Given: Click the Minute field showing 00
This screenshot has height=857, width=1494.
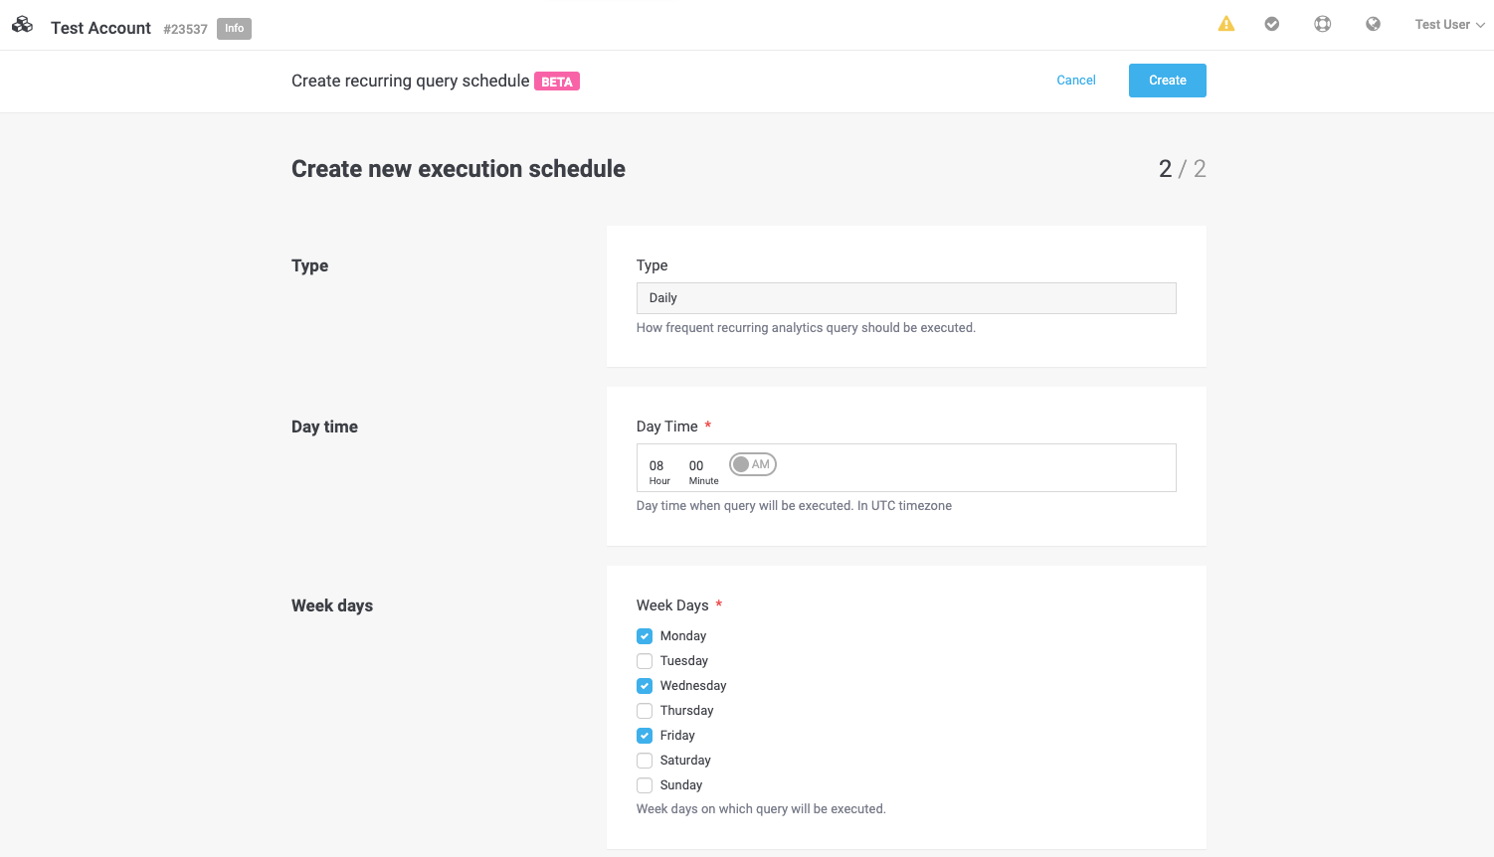Looking at the screenshot, I should tap(696, 465).
